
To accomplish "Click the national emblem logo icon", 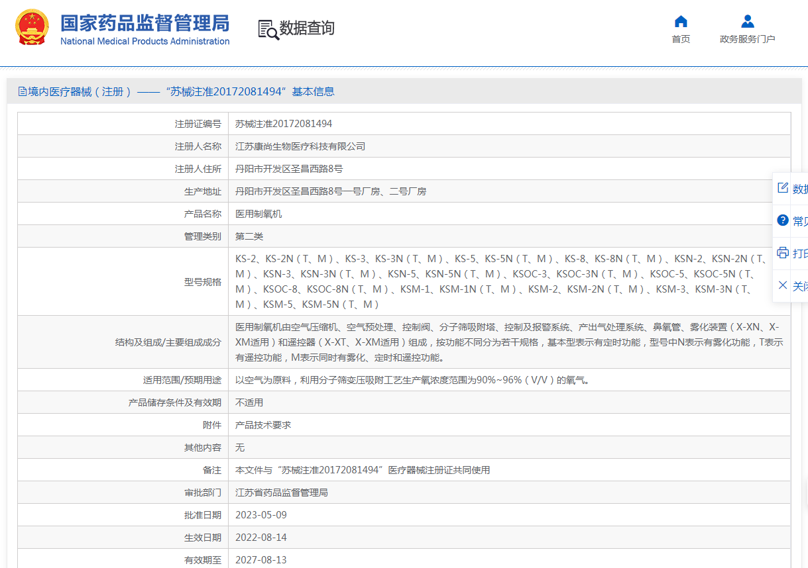I will [x=32, y=27].
